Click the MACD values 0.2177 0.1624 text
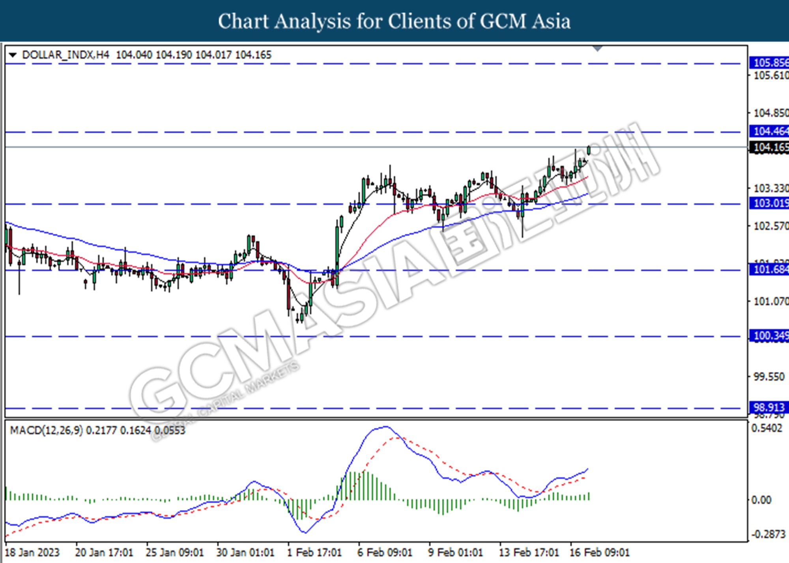This screenshot has width=789, height=563. pyautogui.click(x=118, y=430)
